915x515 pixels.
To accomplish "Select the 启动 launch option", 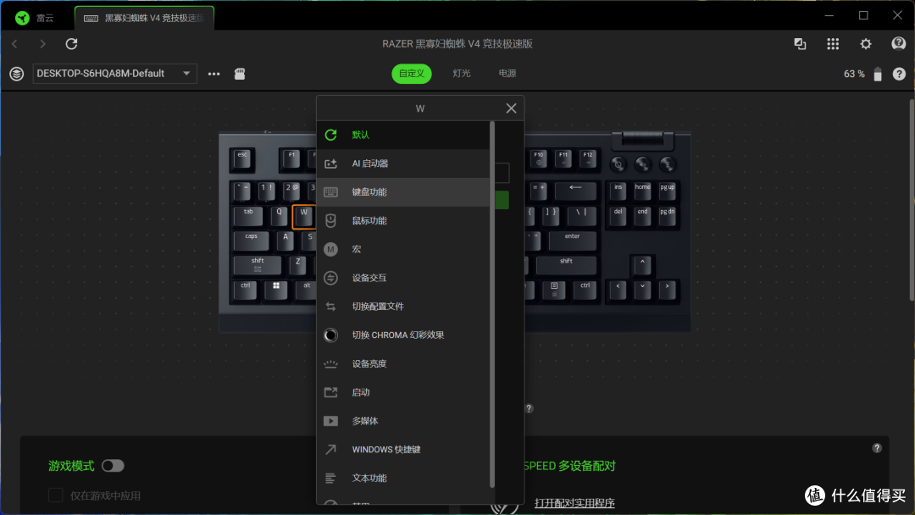I will tap(403, 392).
